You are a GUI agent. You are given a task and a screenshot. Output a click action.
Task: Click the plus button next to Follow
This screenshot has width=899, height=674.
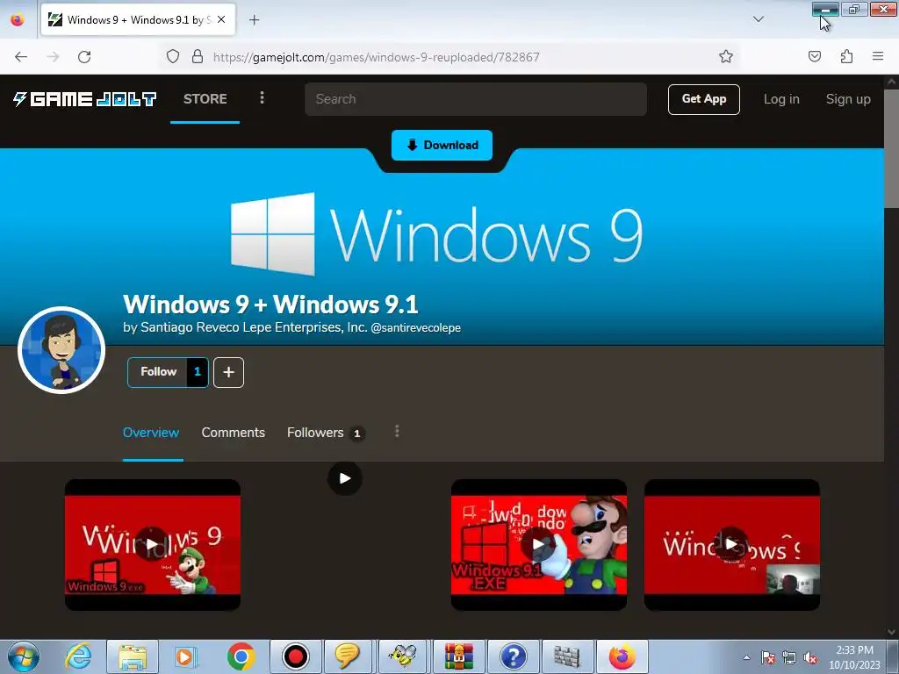(x=229, y=372)
